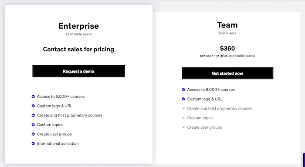The height and width of the screenshot is (167, 305).
Task: Click checkmark icon beside Enterprise Custom topics
Action: 33,125
